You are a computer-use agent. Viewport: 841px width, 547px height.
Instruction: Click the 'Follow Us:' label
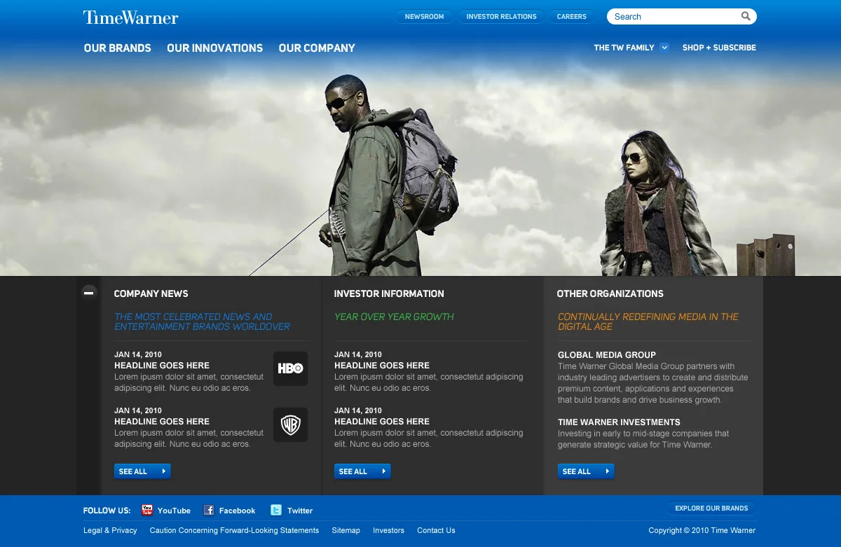coord(107,511)
